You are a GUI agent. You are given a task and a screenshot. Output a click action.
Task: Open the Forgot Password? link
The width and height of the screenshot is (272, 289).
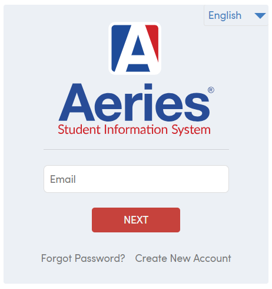coord(83,258)
